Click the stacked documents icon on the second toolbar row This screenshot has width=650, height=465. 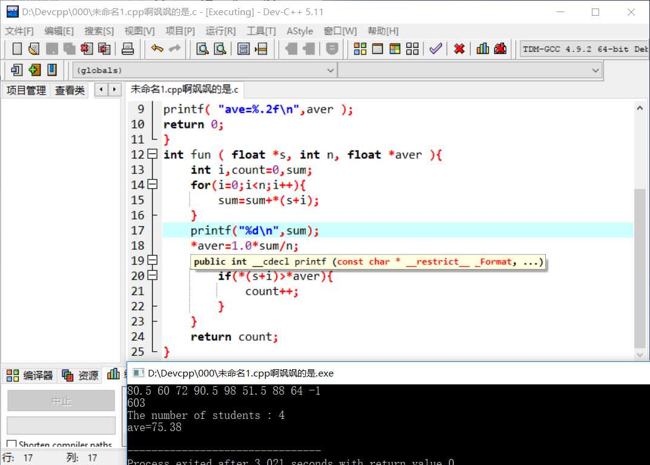[17, 70]
